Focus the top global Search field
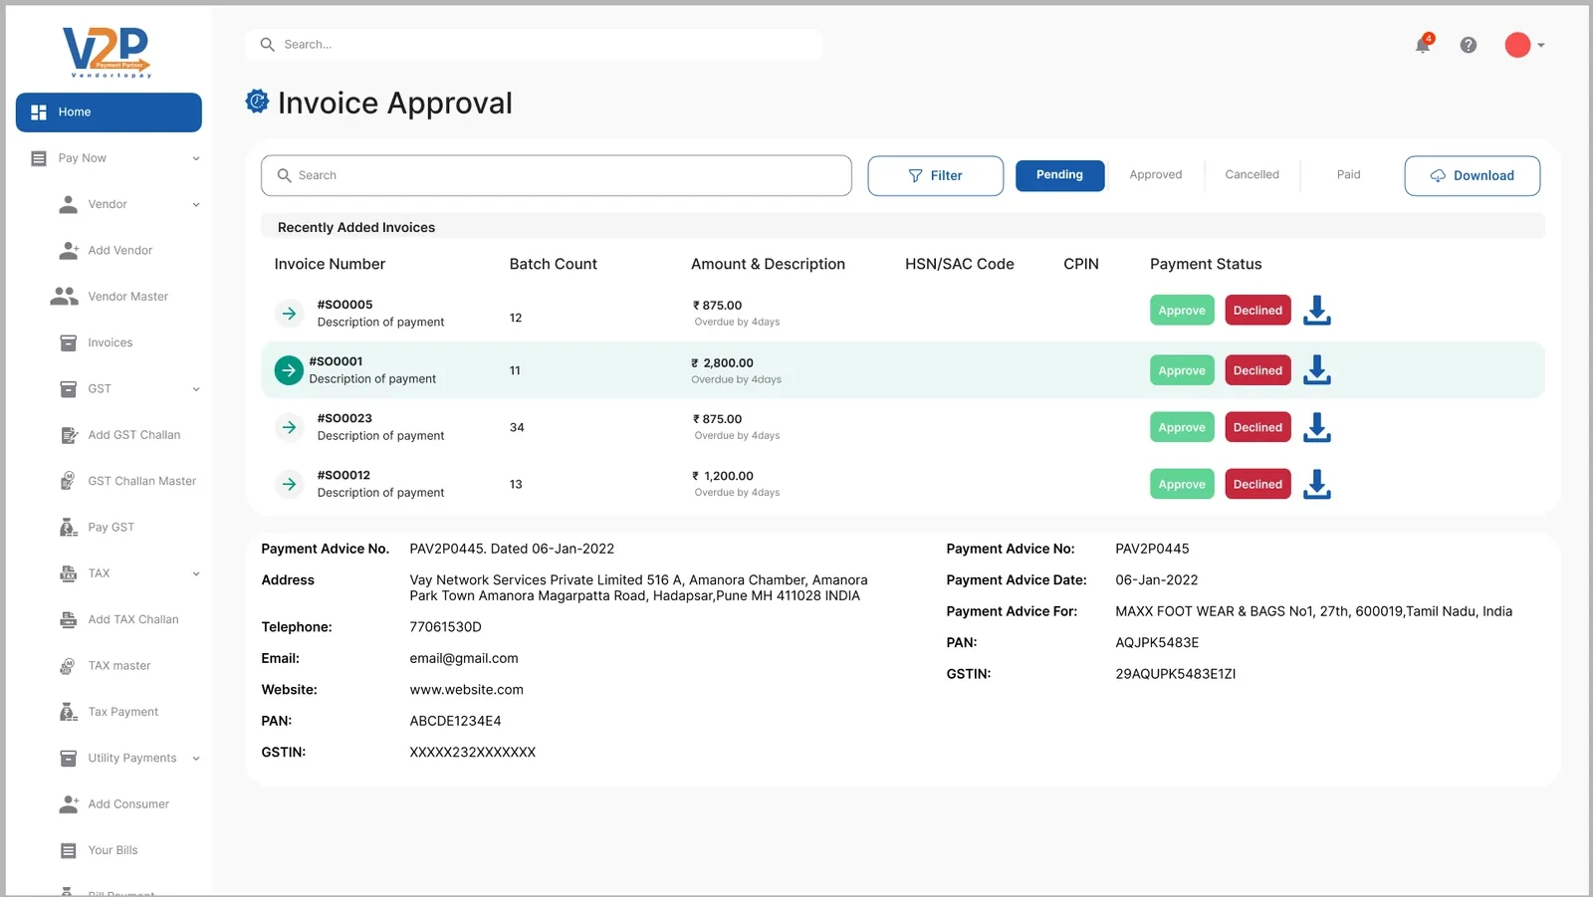This screenshot has height=897, width=1593. [x=533, y=45]
